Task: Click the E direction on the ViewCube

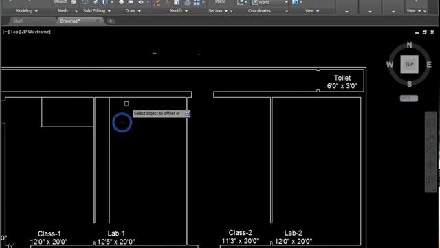Action: click(x=429, y=64)
